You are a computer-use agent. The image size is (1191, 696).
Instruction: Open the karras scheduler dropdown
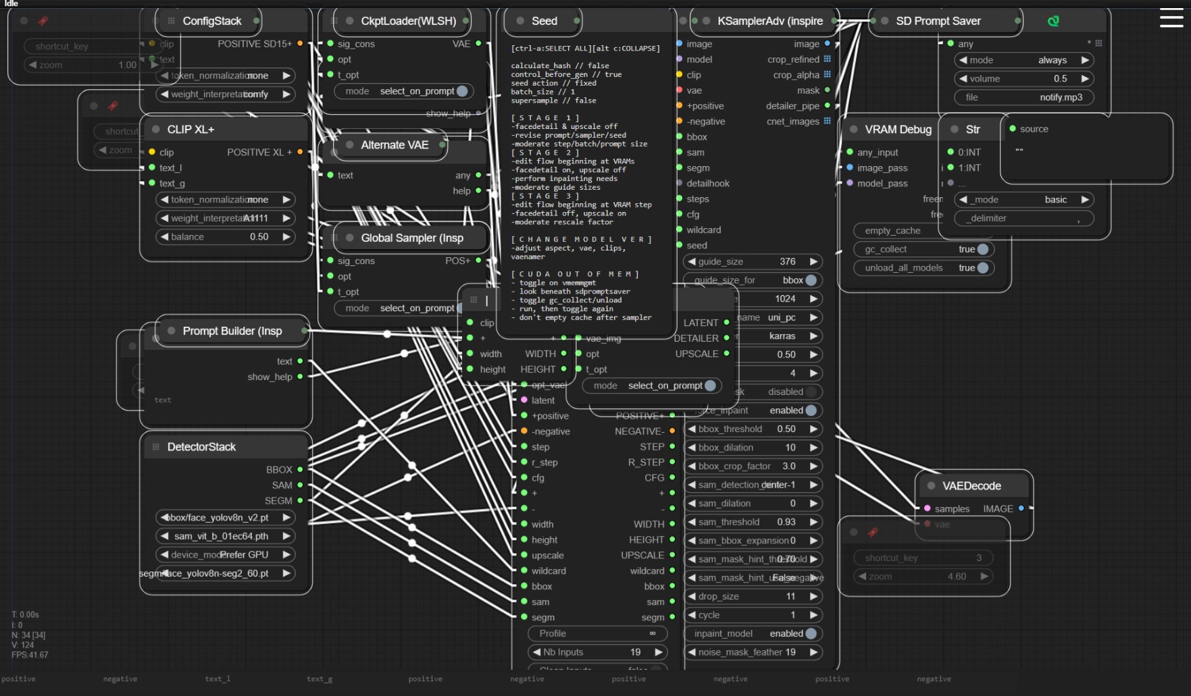pos(782,336)
